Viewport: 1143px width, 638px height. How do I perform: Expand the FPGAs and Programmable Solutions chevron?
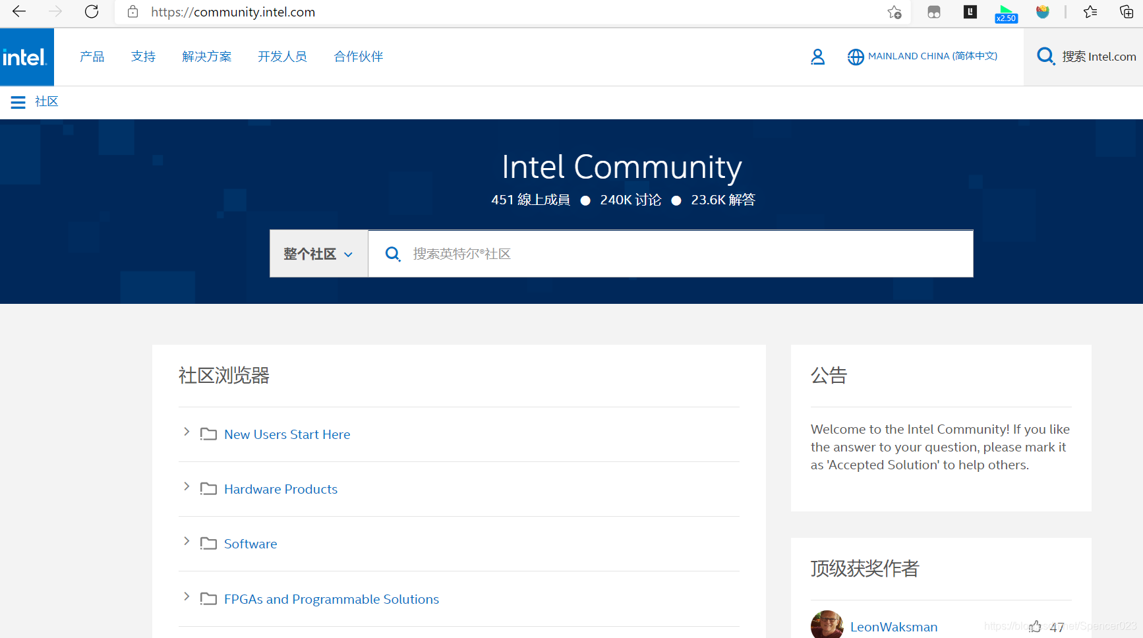coord(187,596)
